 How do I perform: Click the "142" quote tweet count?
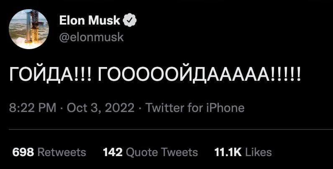coord(113,152)
